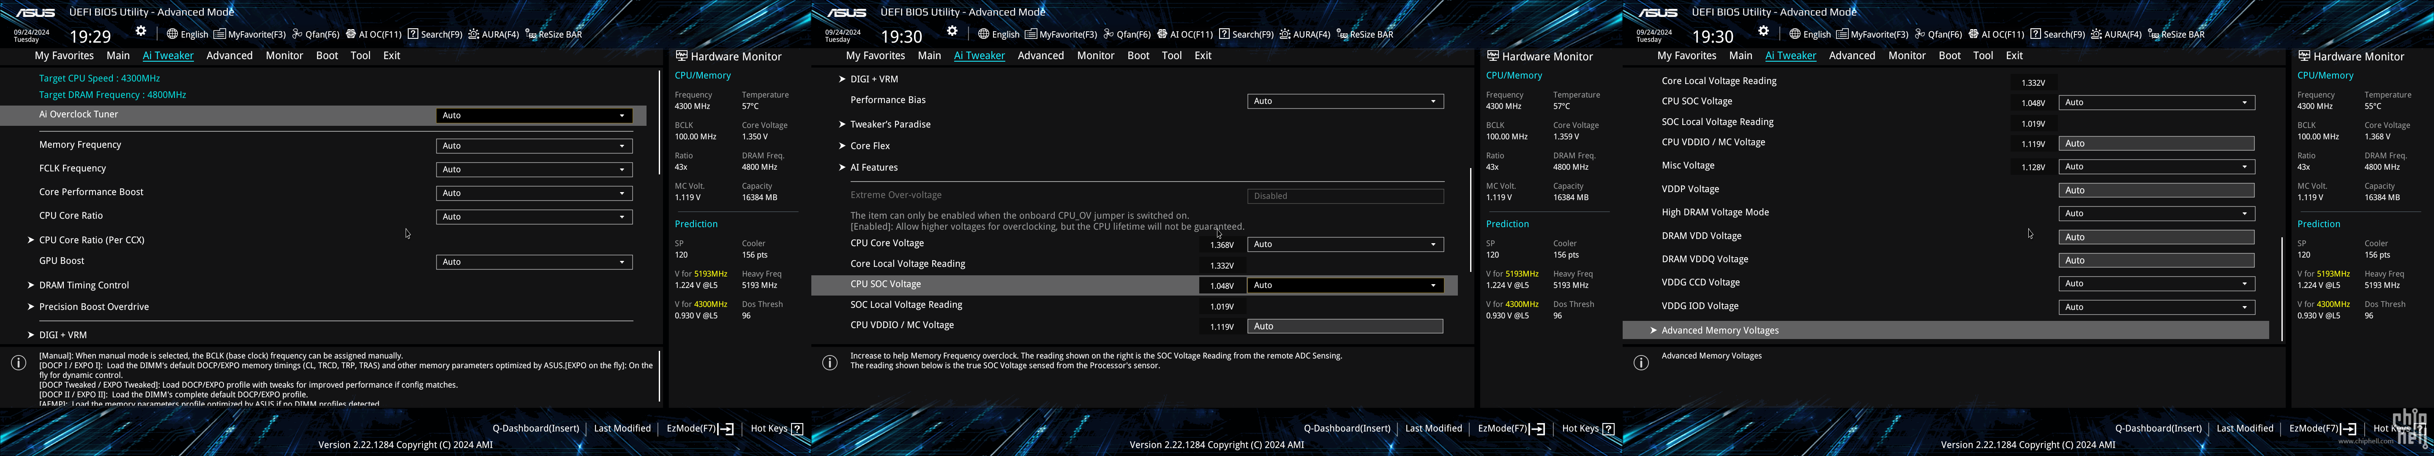
Task: Open Performance Bias dropdown in middle screen
Action: pos(1345,101)
